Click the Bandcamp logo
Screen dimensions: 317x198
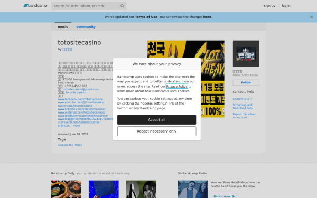pos(35,6)
